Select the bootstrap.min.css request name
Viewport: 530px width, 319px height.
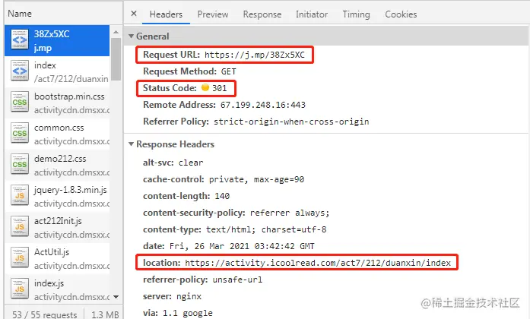click(69, 96)
